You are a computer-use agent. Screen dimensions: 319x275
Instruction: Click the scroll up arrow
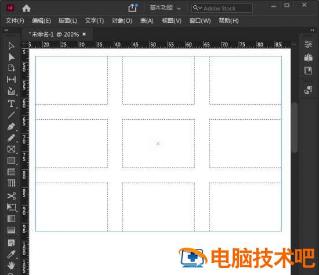pos(294,44)
